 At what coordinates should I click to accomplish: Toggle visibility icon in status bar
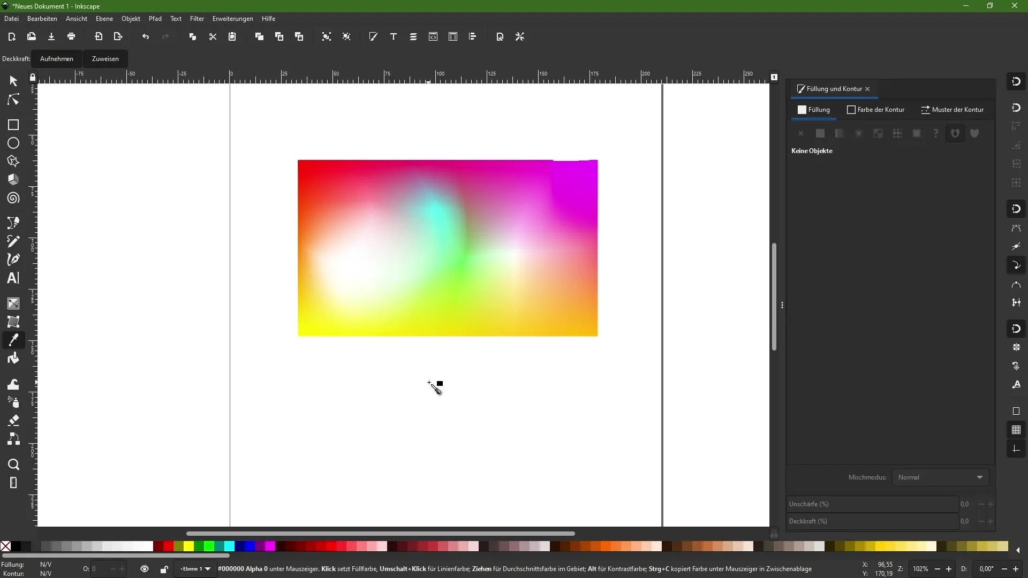pyautogui.click(x=144, y=569)
